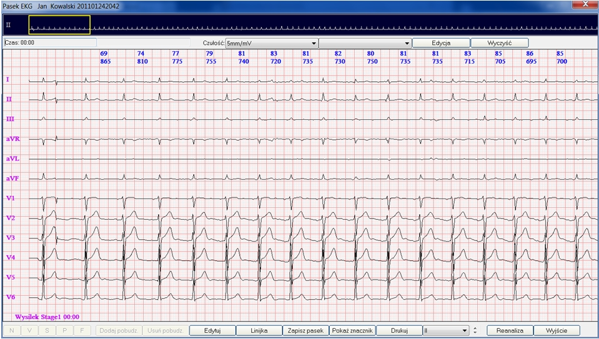This screenshot has width=599, height=339.
Task: Click the aVR lead label
Action: [x=13, y=139]
